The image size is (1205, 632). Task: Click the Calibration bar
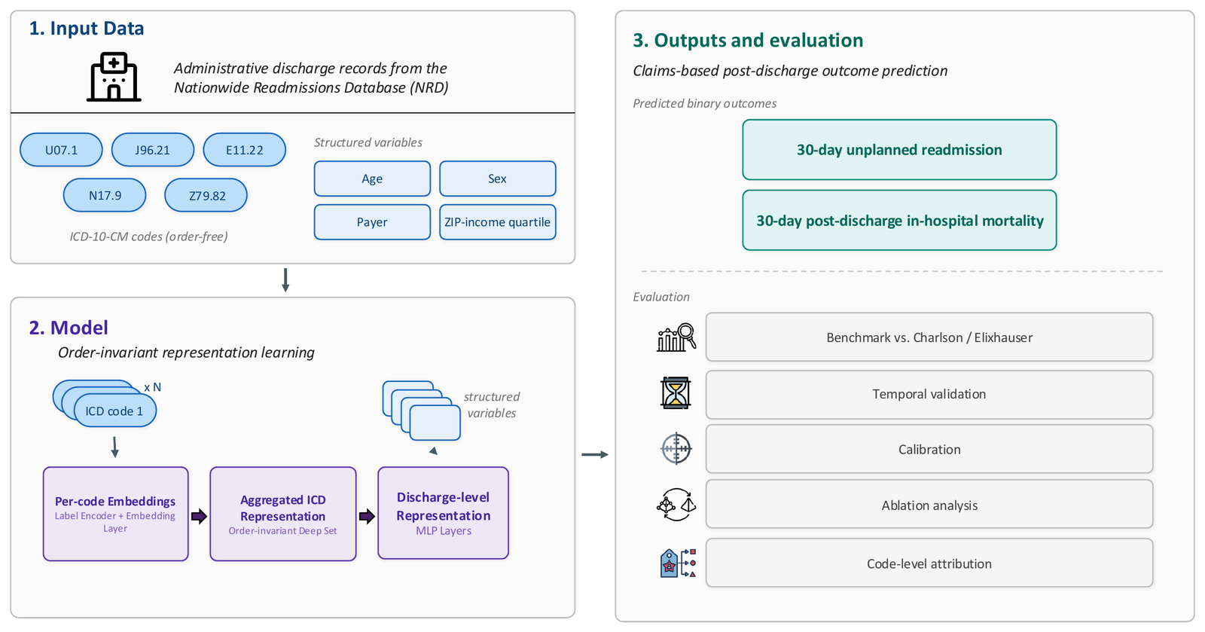tap(929, 449)
